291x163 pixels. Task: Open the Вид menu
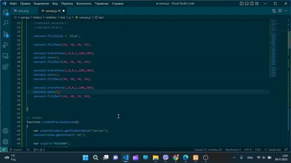pyautogui.click(x=55, y=4)
